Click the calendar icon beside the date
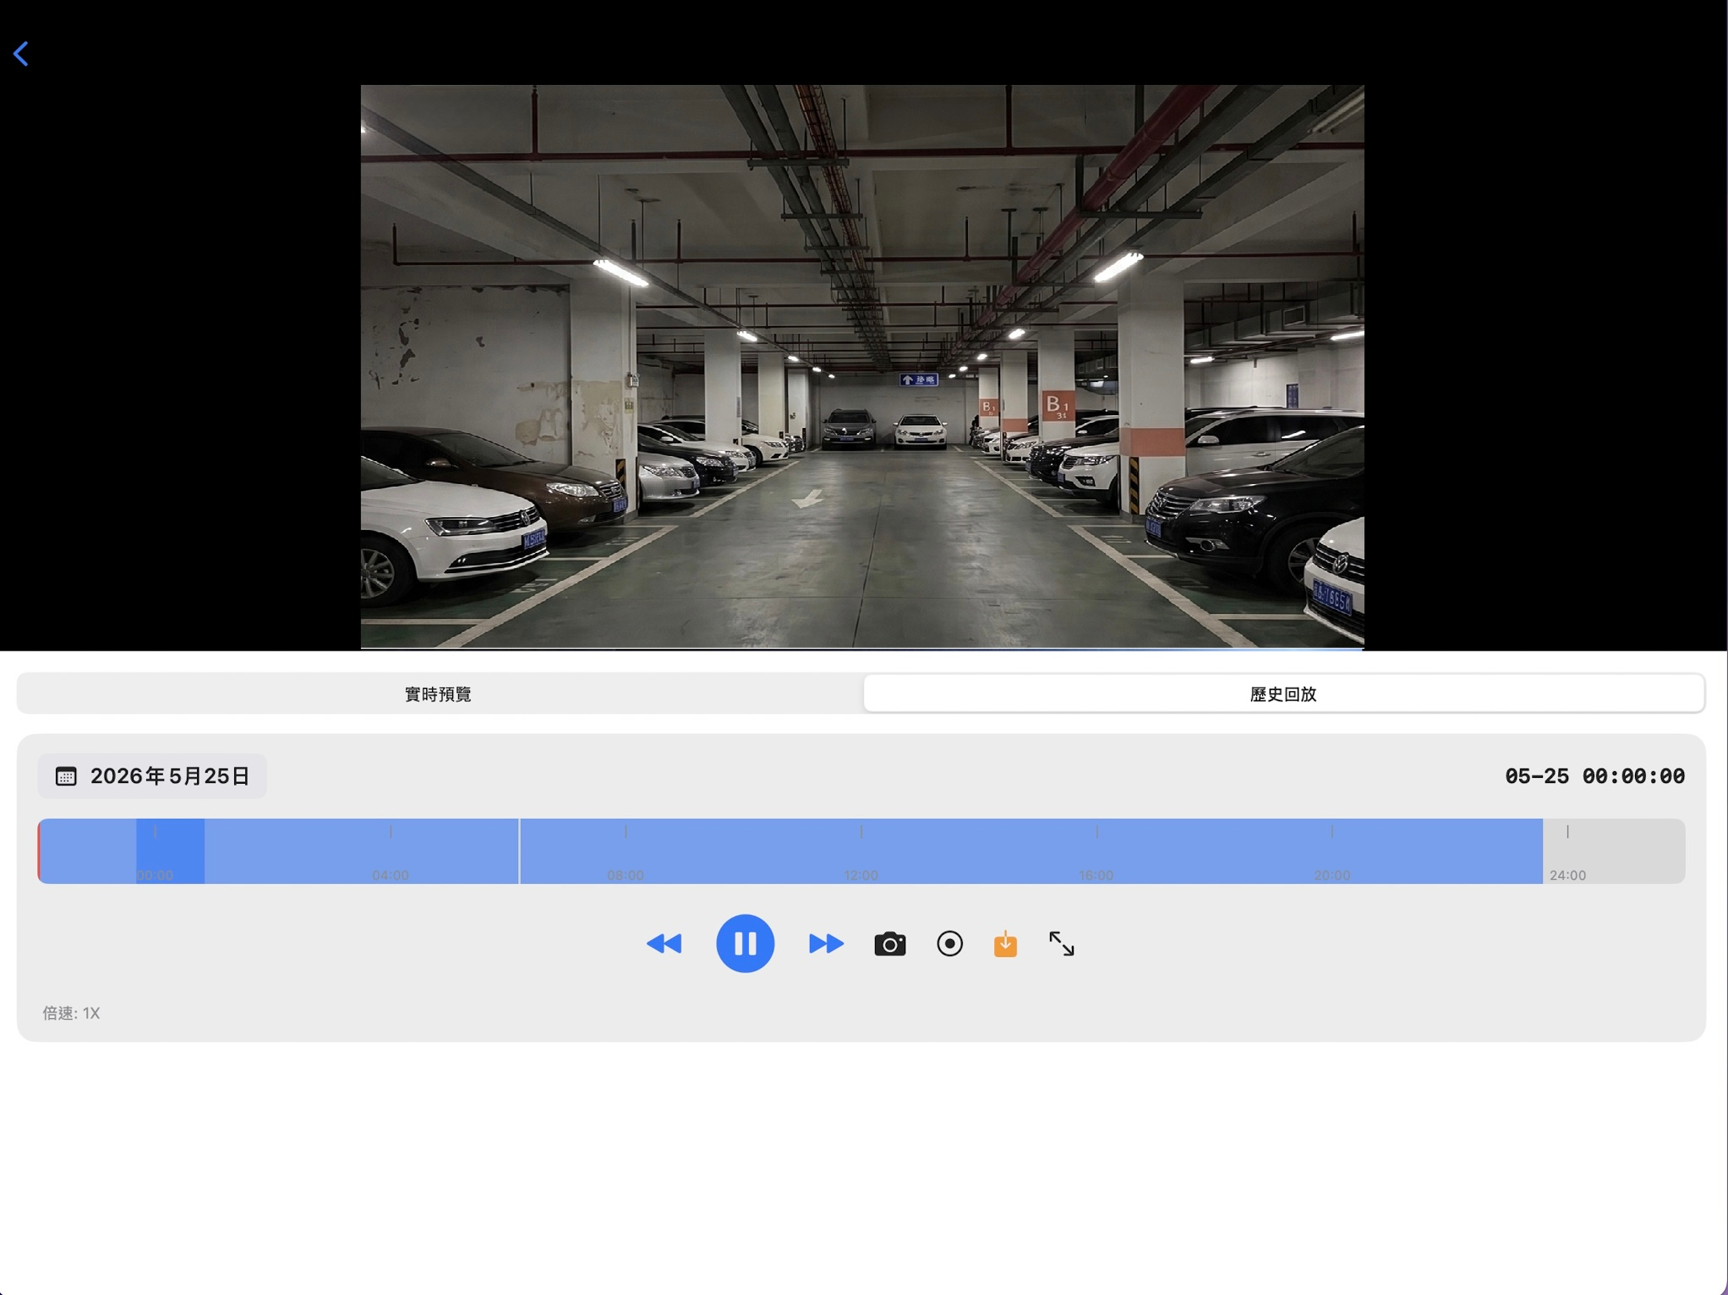Screen dimensions: 1728x1295 pyautogui.click(x=66, y=776)
